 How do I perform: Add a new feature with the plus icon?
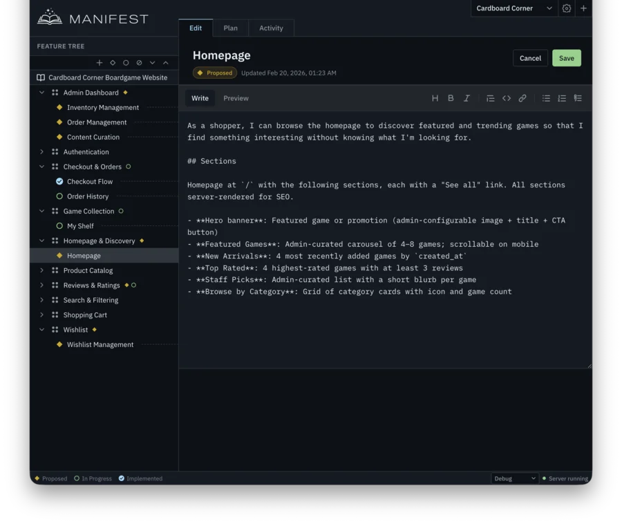100,62
